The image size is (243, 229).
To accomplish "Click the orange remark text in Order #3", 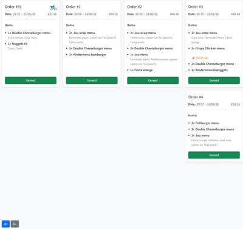I will coord(202,58).
